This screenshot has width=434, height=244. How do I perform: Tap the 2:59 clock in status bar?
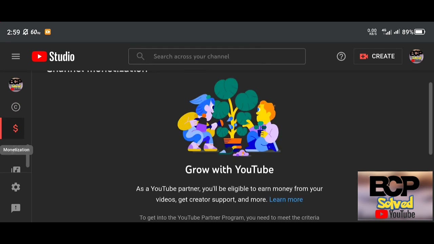[x=14, y=32]
